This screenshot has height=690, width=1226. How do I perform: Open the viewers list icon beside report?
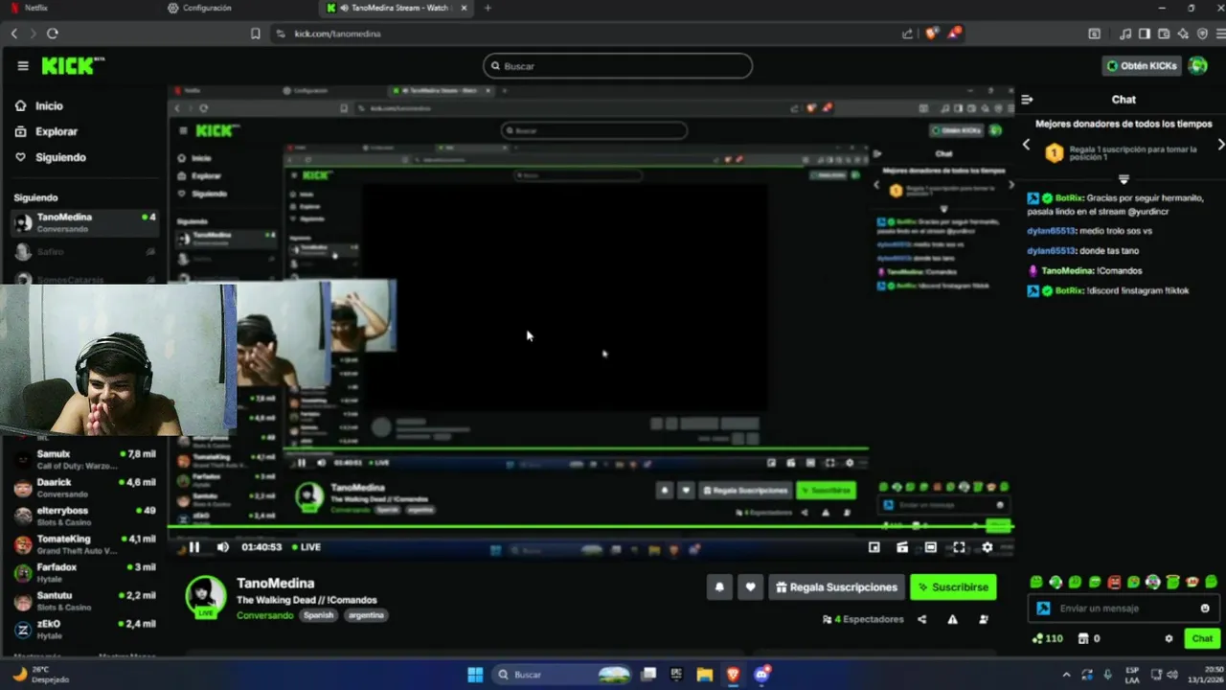[984, 620]
